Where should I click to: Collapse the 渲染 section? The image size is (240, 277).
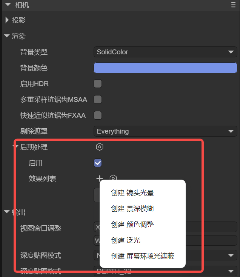pos(7,36)
